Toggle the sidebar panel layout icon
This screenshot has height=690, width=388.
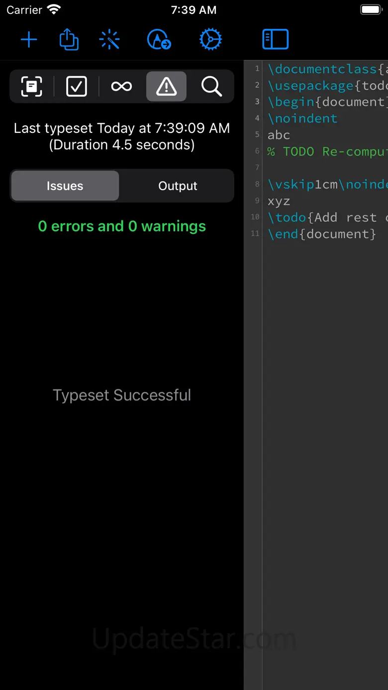pyautogui.click(x=275, y=39)
